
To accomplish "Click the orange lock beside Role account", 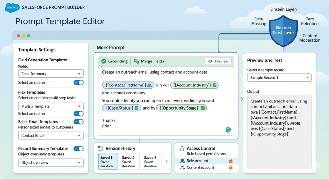I will point(231,161).
